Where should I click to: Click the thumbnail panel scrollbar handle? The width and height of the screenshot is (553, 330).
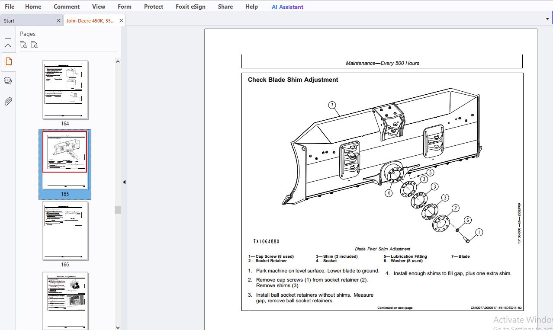click(118, 210)
